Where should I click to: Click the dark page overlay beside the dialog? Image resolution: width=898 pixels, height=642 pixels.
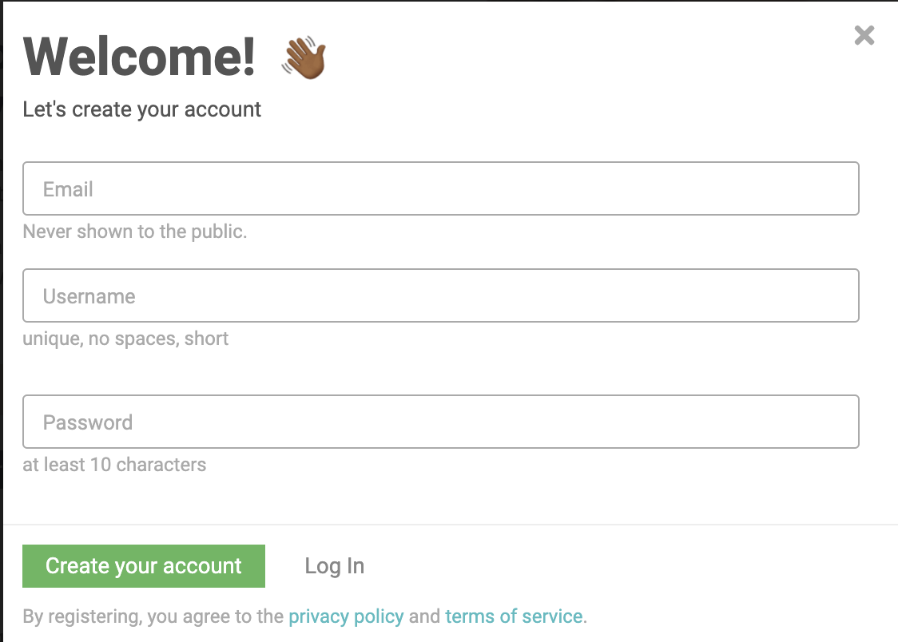point(1,320)
